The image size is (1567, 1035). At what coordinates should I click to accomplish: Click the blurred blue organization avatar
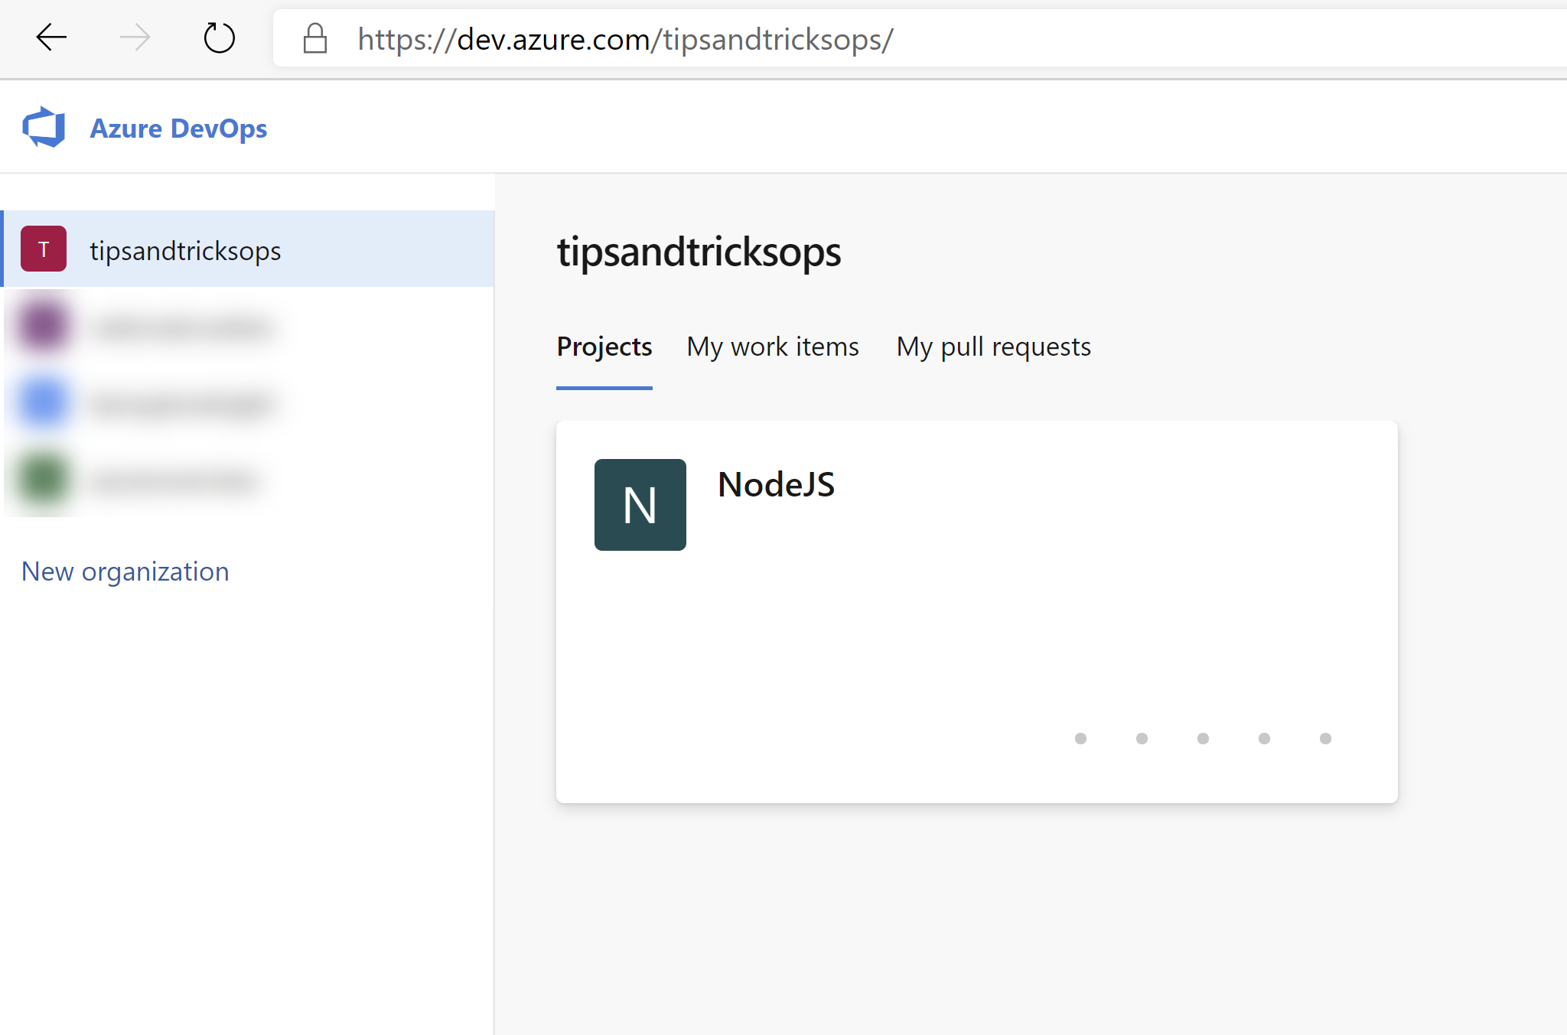click(44, 402)
